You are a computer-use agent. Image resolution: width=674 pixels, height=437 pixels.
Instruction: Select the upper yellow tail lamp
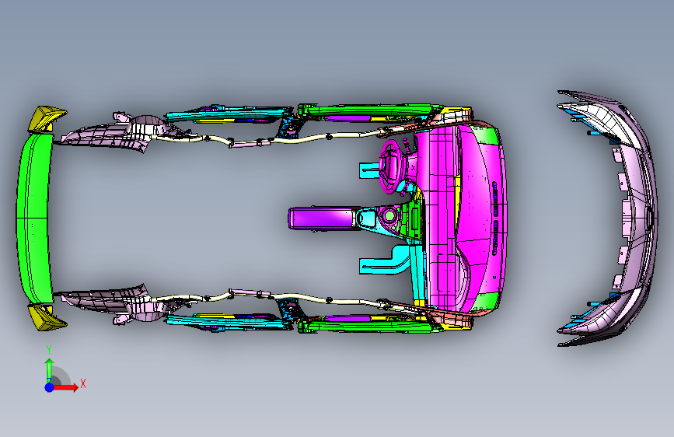tap(47, 118)
